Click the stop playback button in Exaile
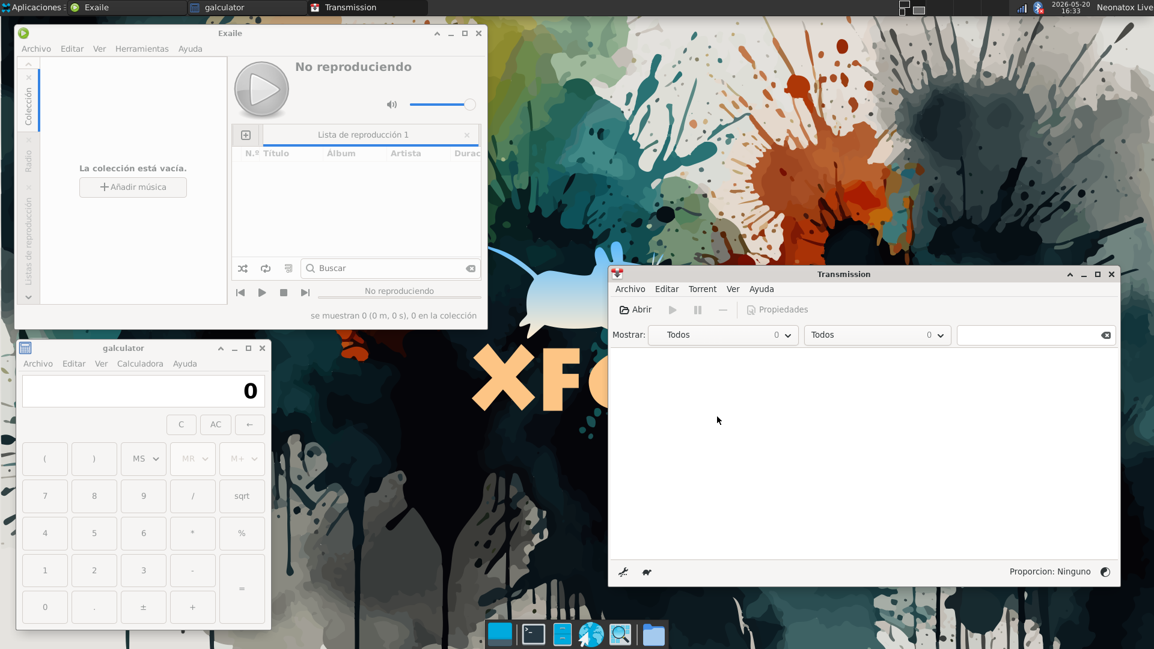Viewport: 1154px width, 649px height. [284, 293]
